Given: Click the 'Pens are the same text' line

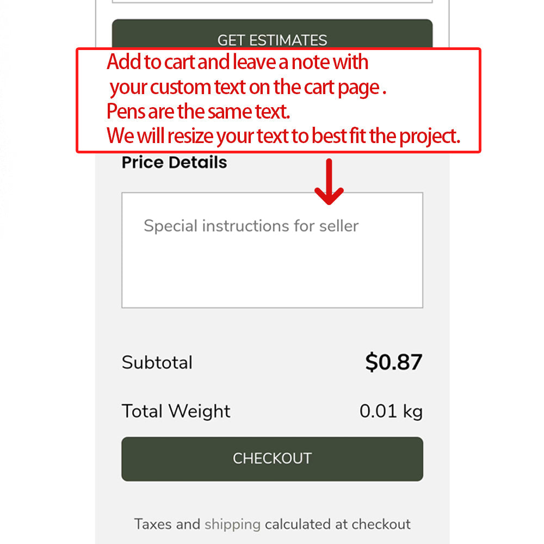Looking at the screenshot, I should tap(198, 112).
